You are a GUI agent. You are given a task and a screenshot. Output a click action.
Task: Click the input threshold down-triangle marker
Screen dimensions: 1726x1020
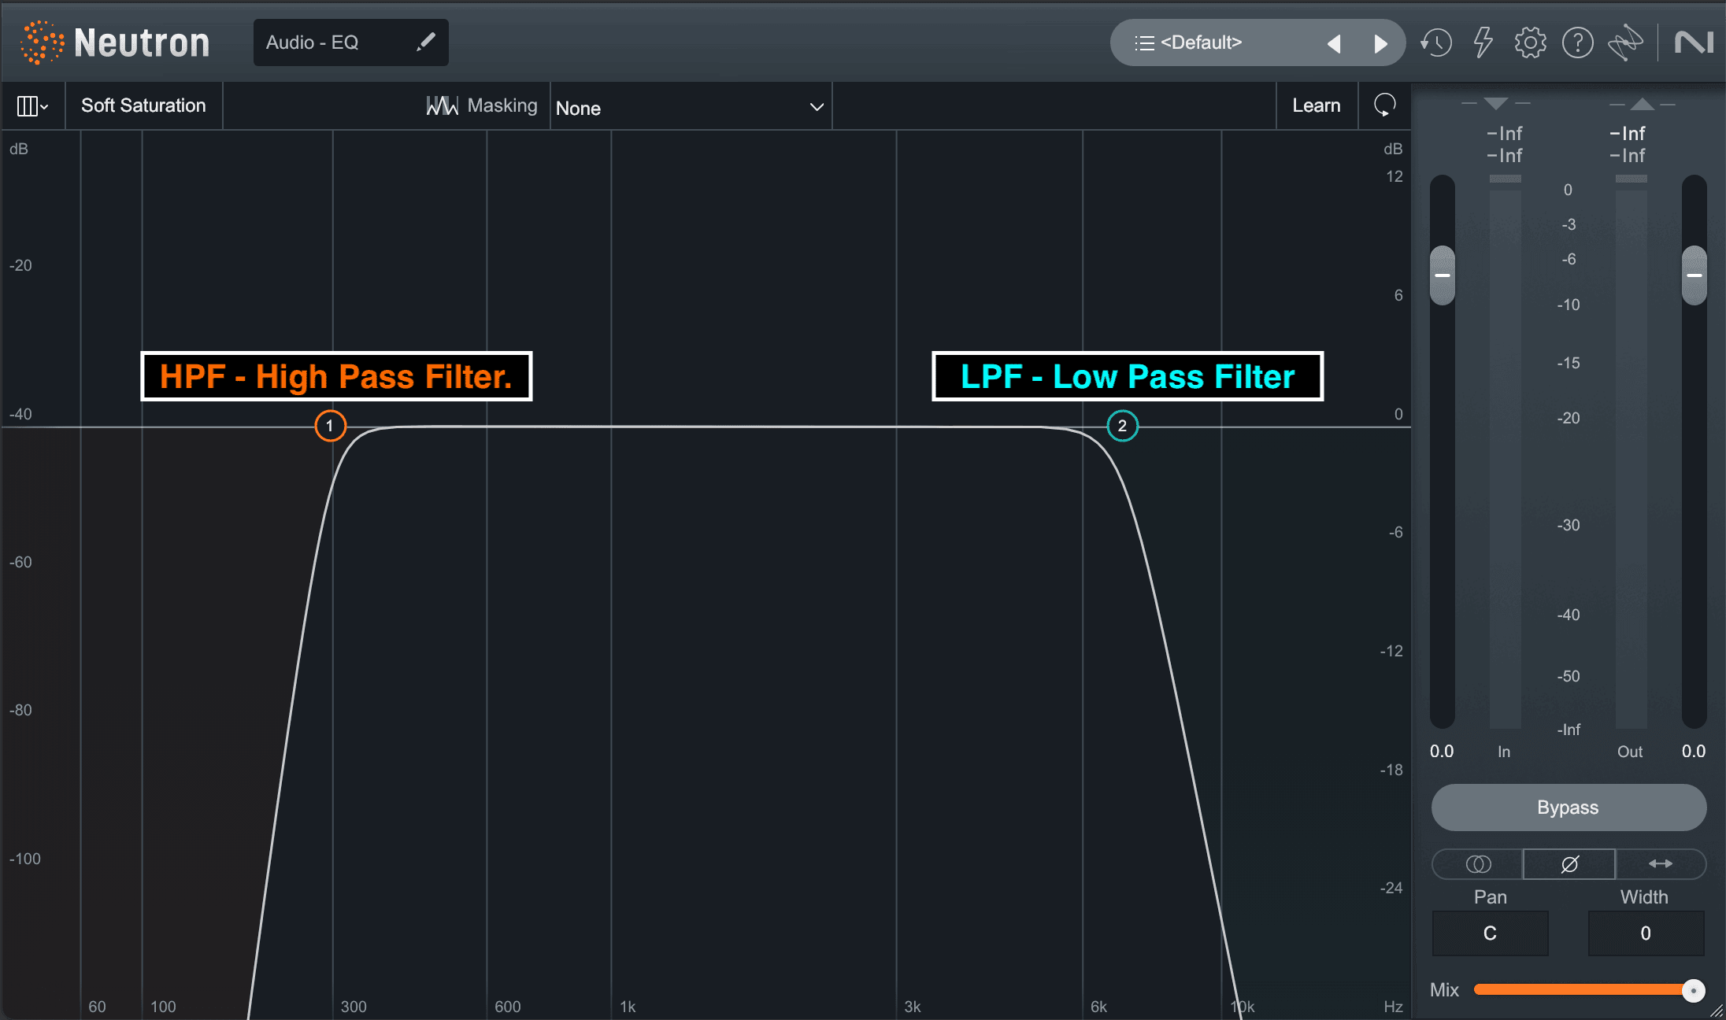[x=1495, y=103]
